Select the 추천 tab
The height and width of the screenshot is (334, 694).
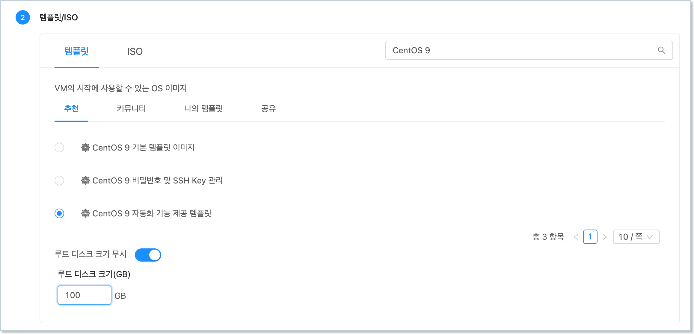tap(71, 109)
